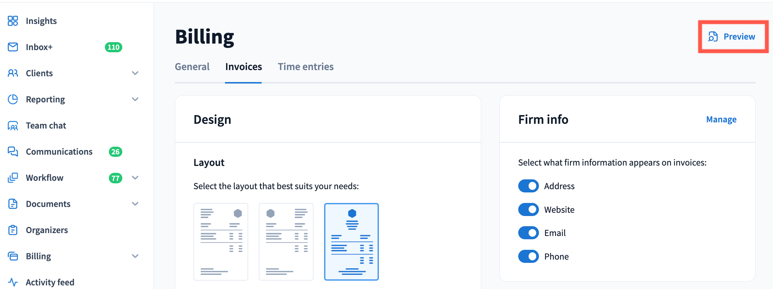Screen dimensions: 773x289
Task: Expand the Clients sidebar section chevron
Action: tap(135, 73)
